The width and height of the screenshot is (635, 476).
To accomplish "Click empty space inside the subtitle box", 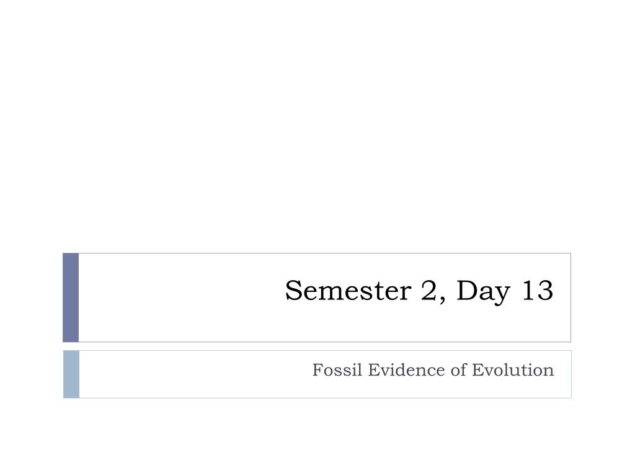I will [194, 374].
